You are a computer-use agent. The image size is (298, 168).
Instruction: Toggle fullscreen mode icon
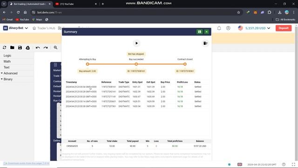[x=293, y=164]
